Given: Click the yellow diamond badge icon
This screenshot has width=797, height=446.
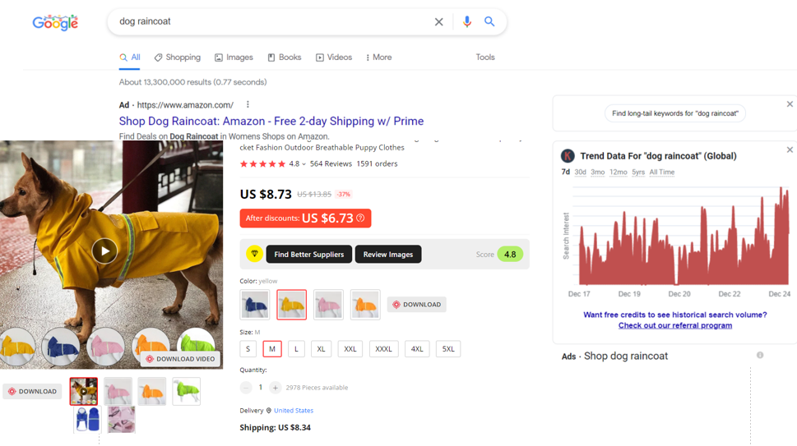Looking at the screenshot, I should point(254,255).
